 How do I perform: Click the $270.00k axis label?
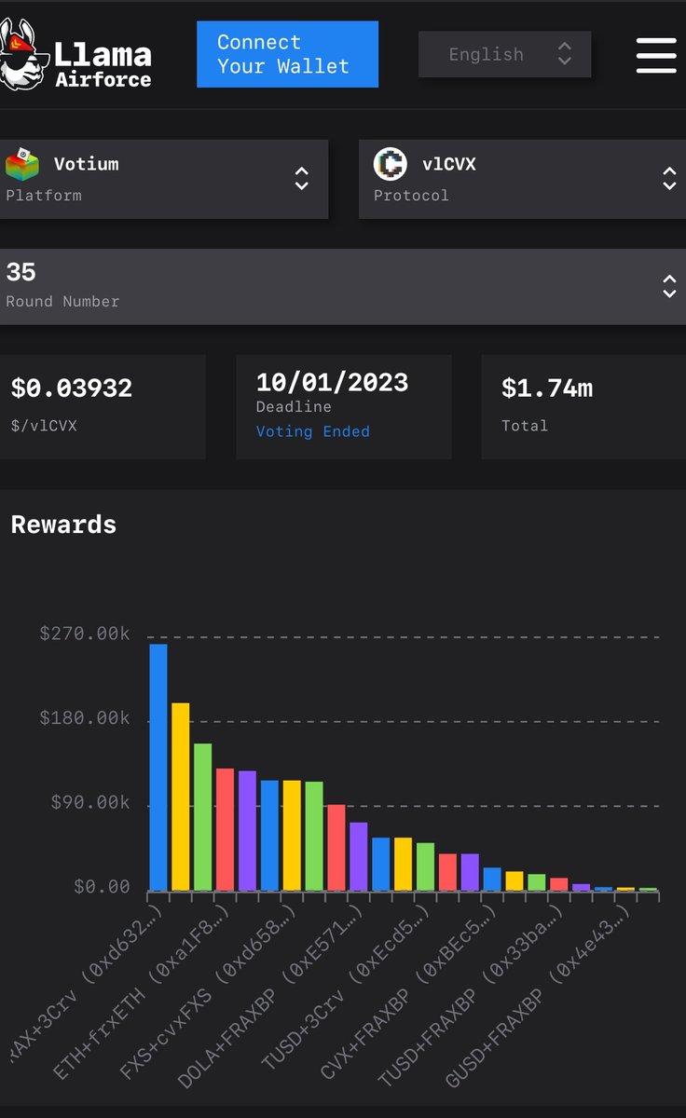pos(85,634)
